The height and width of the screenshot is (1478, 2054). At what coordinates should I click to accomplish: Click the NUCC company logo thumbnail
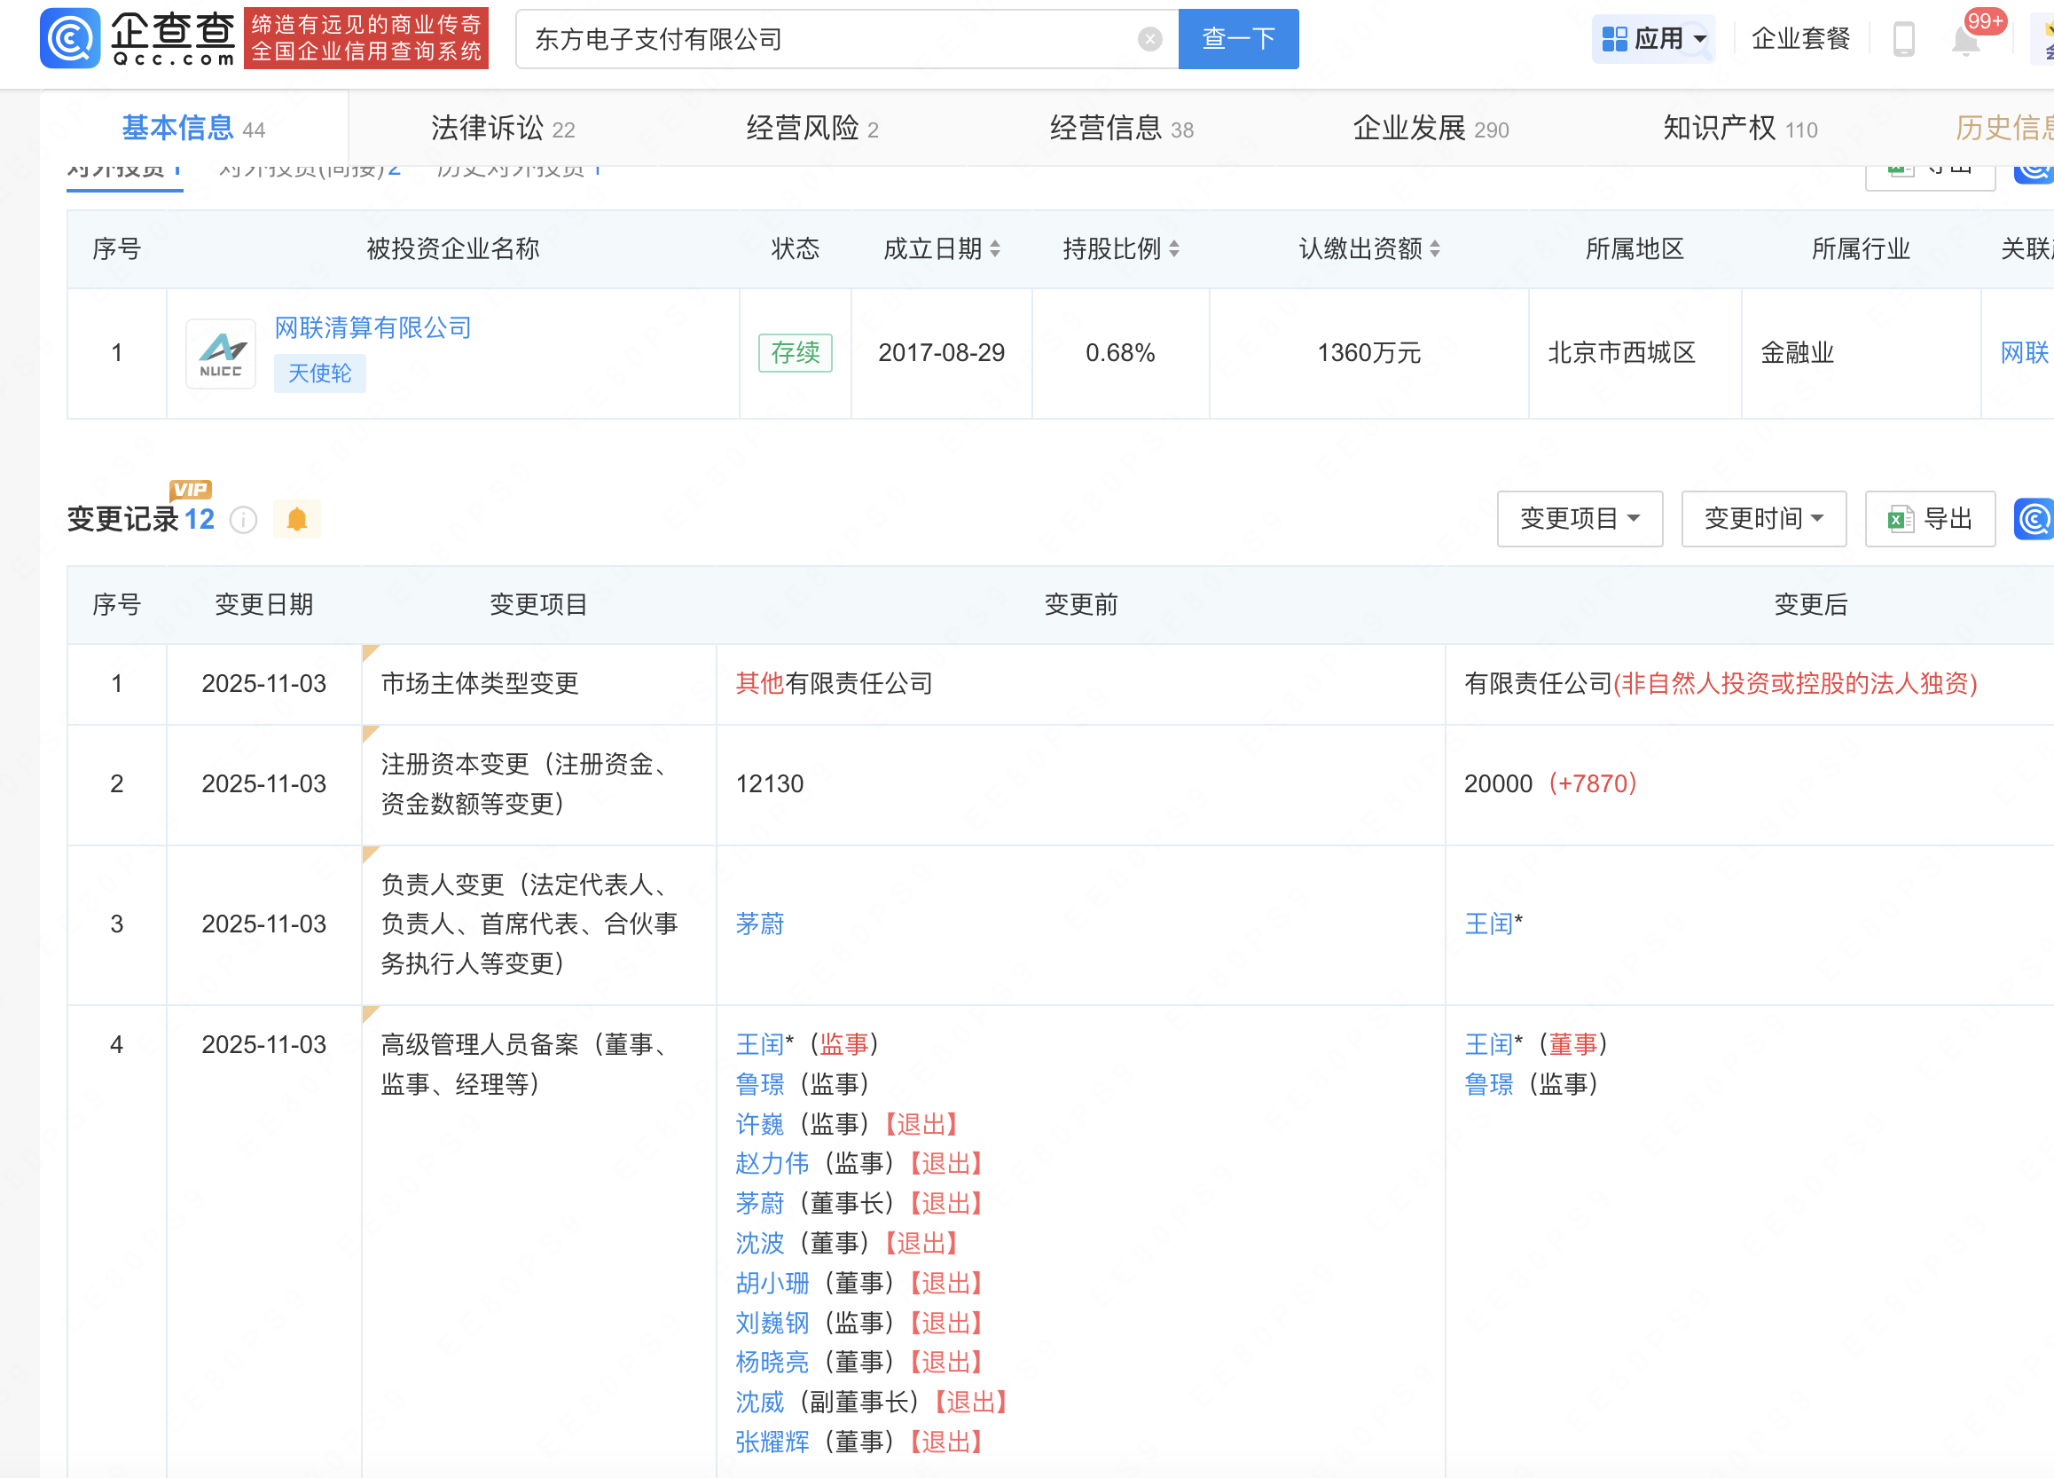click(220, 353)
